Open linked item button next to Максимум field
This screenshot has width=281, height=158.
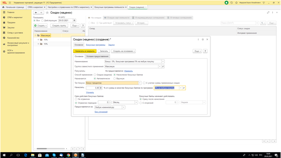pos(163,67)
